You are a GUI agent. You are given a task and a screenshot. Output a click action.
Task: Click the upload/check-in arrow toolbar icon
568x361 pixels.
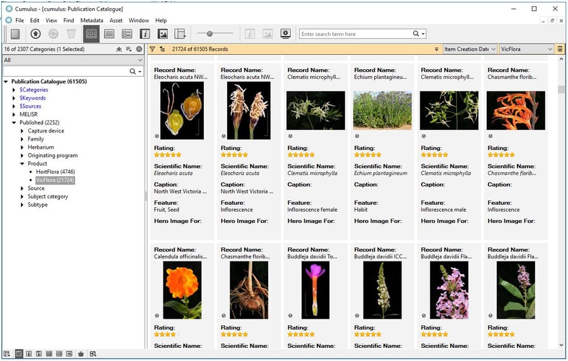click(36, 34)
